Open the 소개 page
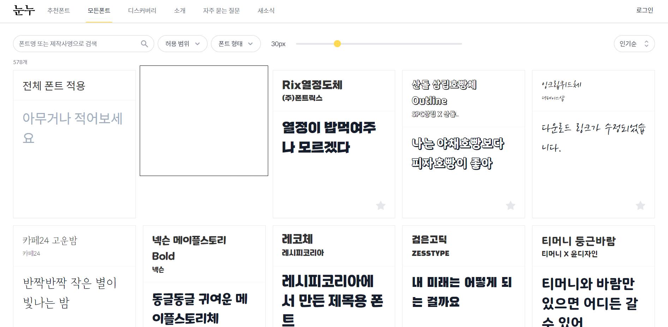The height and width of the screenshot is (327, 668). pyautogui.click(x=180, y=11)
